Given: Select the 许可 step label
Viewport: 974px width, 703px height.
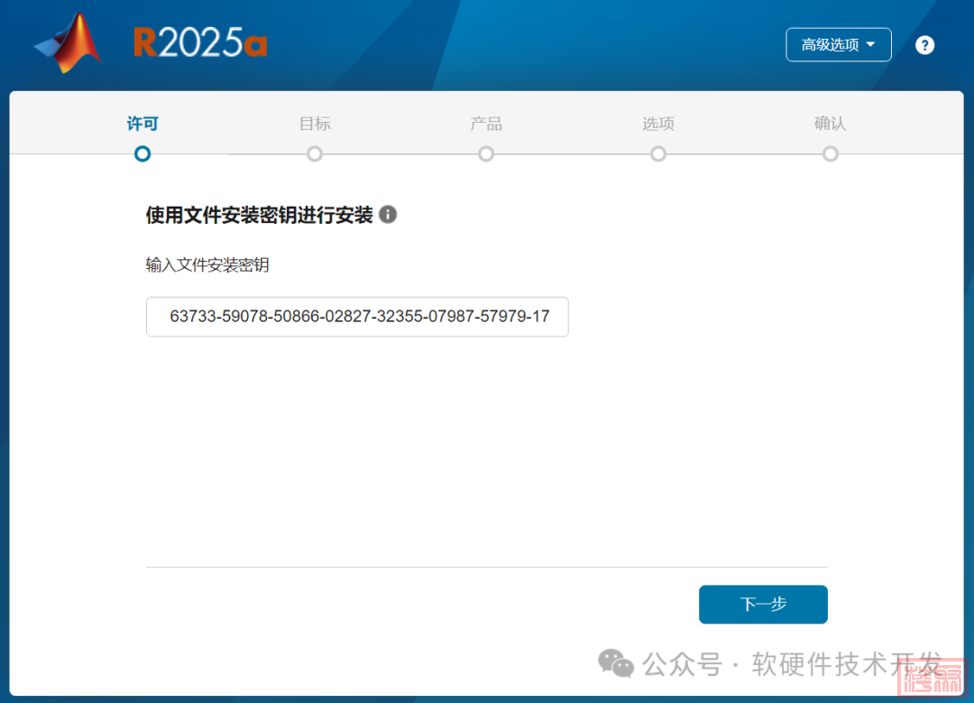Looking at the screenshot, I should (142, 124).
